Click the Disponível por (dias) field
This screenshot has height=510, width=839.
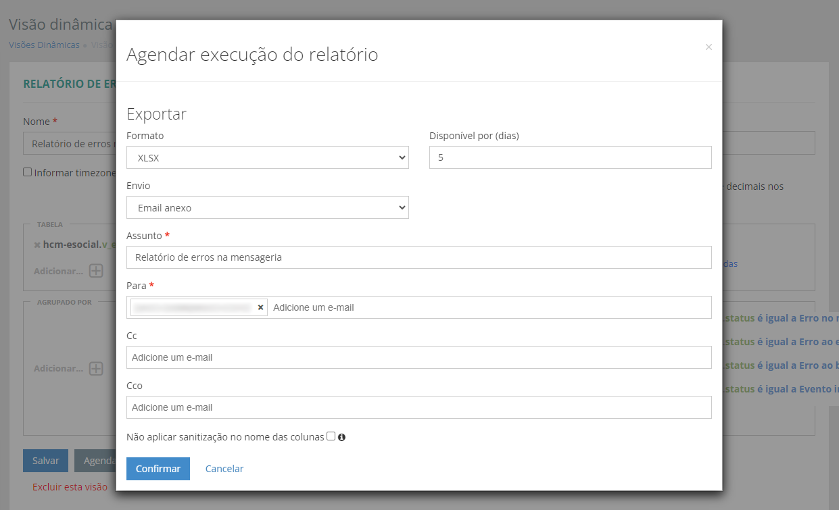[x=571, y=157]
